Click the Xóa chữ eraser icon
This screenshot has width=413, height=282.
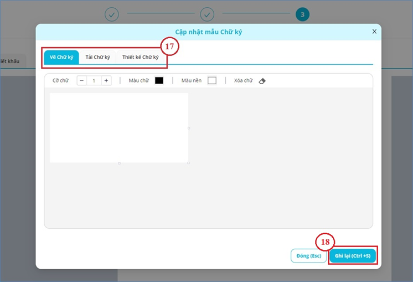[x=262, y=81]
